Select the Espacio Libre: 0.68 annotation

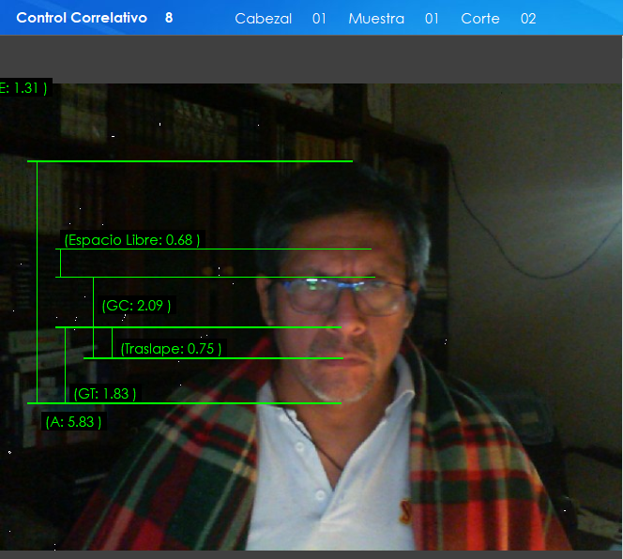pos(131,240)
